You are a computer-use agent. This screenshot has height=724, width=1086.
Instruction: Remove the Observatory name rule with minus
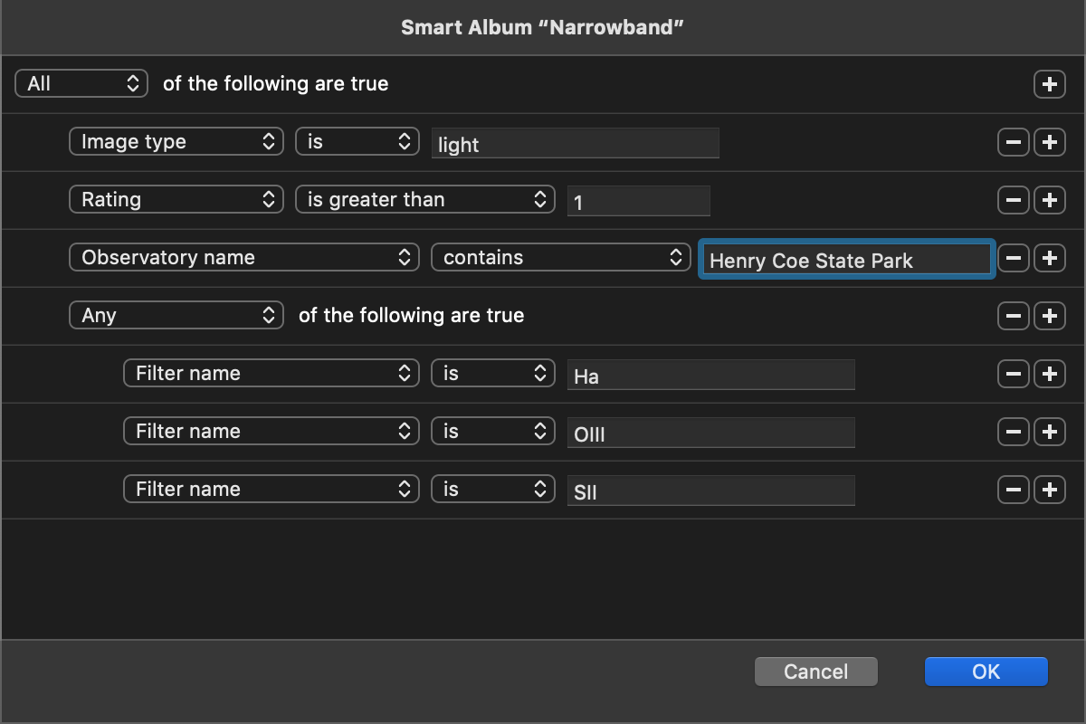1013,258
